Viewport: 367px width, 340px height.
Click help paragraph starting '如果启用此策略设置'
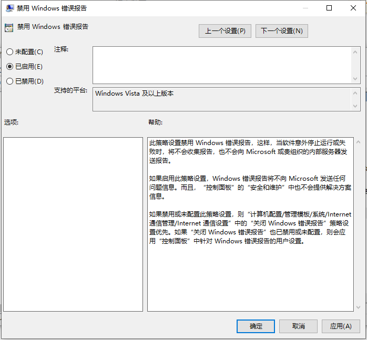pos(250,188)
